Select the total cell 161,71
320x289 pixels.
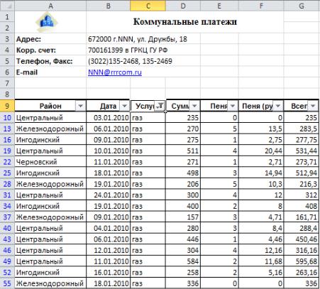tap(302, 217)
